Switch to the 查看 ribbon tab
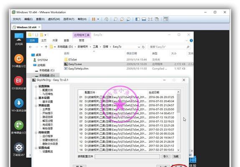 66,40
